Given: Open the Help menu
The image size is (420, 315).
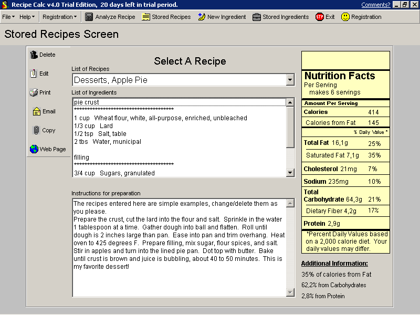Looking at the screenshot, I should click(27, 17).
